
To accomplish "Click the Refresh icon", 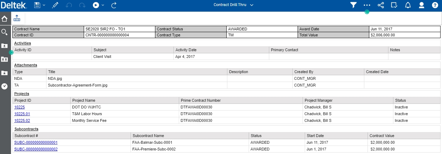I will click(114, 5).
